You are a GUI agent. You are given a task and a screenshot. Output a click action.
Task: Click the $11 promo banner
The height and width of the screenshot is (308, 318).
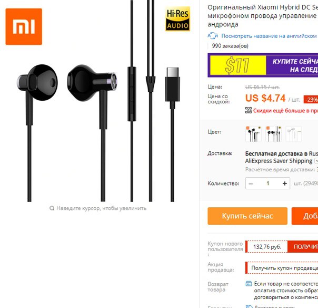(263, 65)
